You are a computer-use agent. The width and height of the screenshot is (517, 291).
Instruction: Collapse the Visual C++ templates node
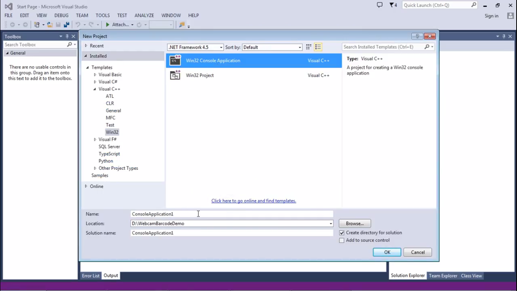click(x=95, y=89)
